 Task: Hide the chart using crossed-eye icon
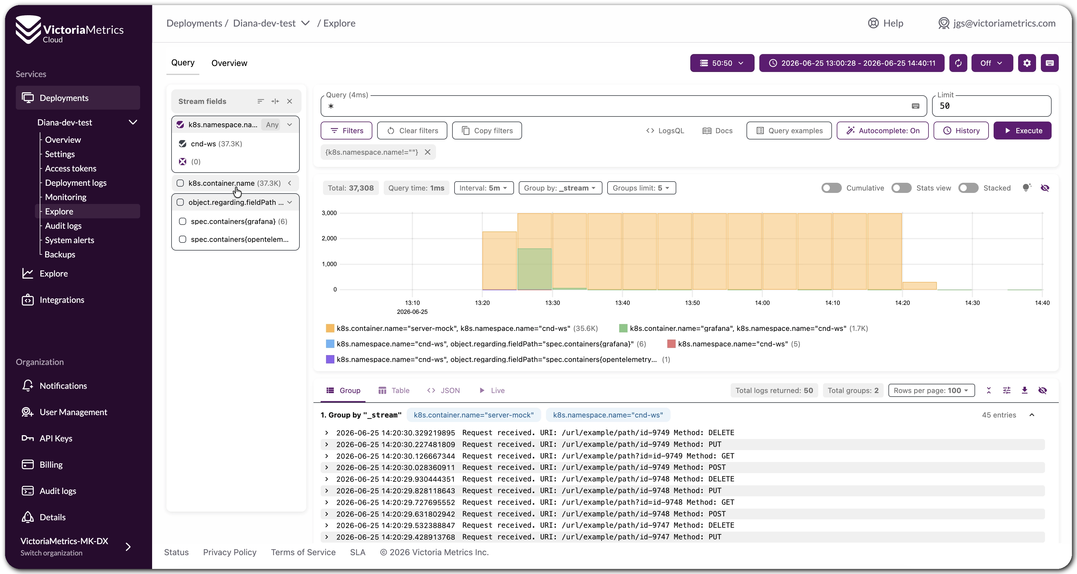click(x=1045, y=188)
